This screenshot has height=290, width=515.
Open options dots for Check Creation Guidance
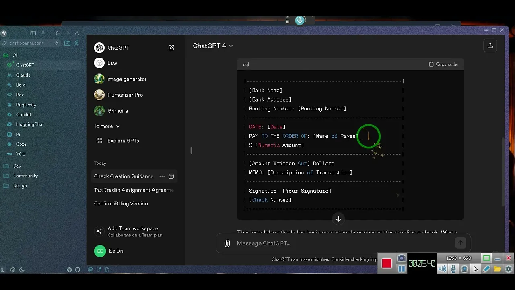[x=162, y=176]
